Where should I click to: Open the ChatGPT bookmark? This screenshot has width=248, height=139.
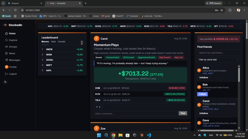coord(118,16)
